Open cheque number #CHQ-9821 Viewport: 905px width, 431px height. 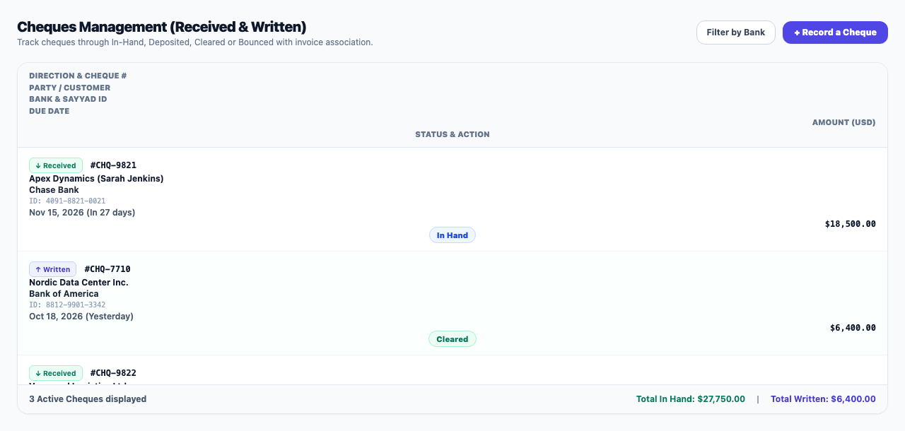pos(113,165)
